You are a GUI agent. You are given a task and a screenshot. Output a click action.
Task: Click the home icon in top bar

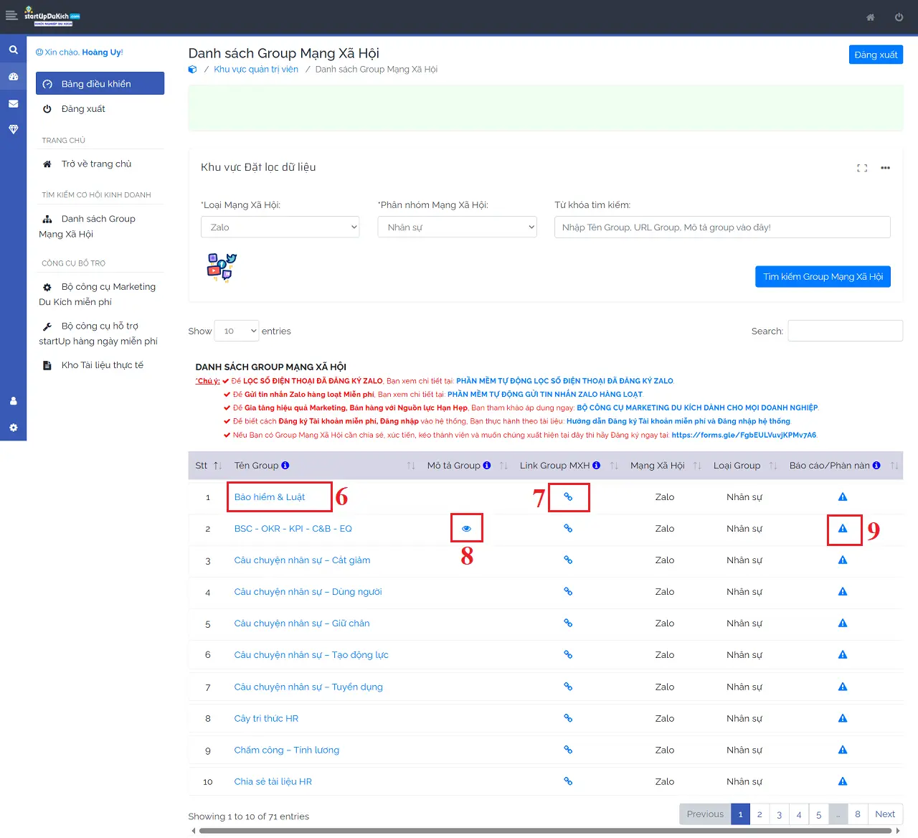coord(870,17)
